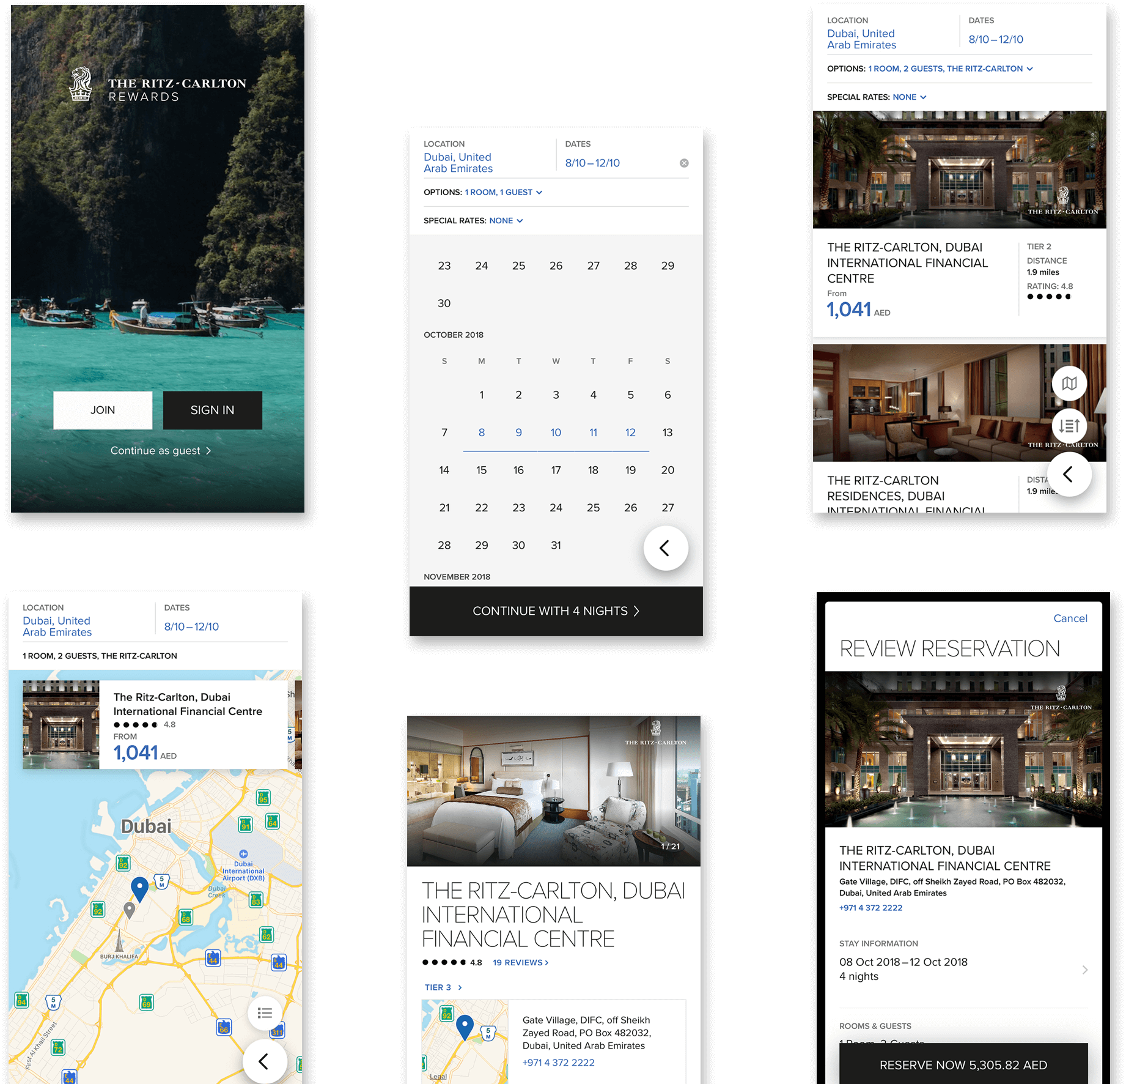Tap back arrow on hotel results screen
Viewport: 1126px width, 1084px height.
(1069, 474)
